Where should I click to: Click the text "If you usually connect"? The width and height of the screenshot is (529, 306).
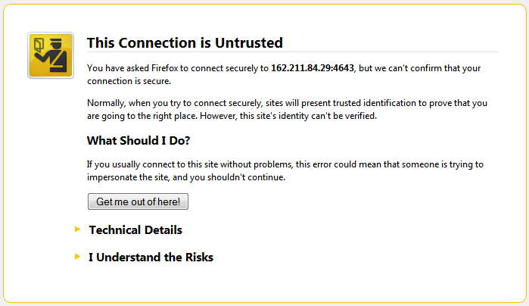click(132, 164)
